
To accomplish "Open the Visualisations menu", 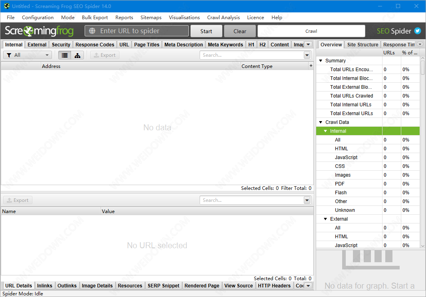I will click(184, 18).
